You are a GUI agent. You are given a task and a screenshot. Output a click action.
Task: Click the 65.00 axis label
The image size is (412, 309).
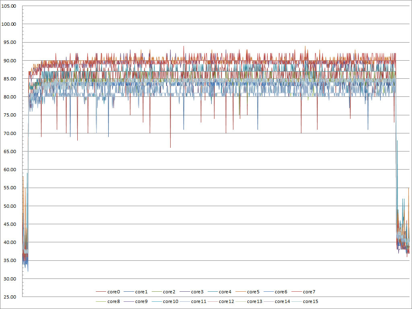10,151
